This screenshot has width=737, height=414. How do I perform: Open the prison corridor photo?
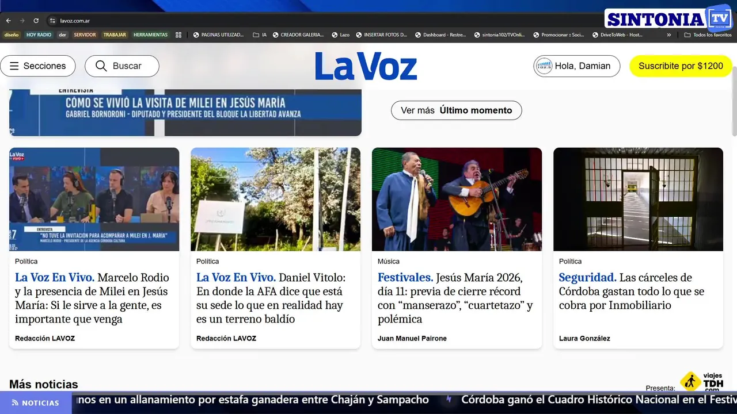[x=638, y=200]
